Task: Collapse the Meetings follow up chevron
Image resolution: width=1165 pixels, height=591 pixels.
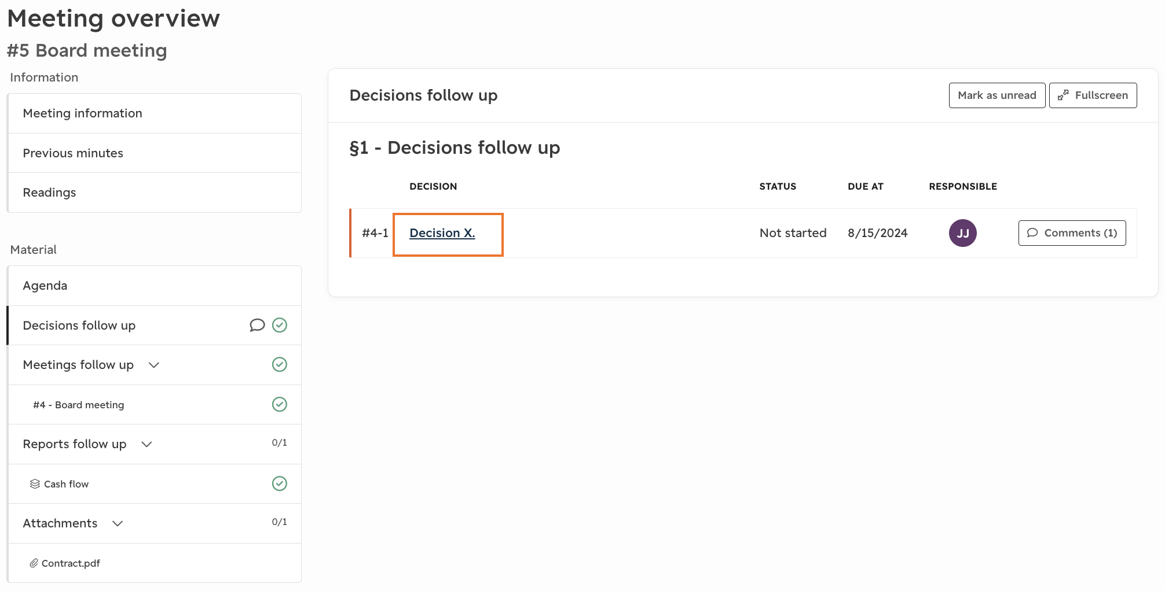Action: coord(154,365)
